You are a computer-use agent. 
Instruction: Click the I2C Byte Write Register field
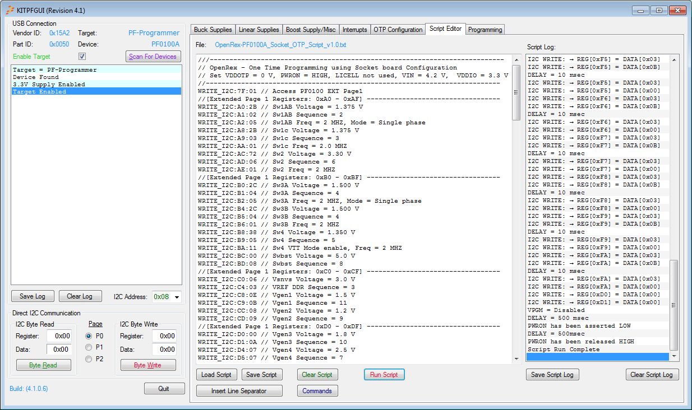164,336
